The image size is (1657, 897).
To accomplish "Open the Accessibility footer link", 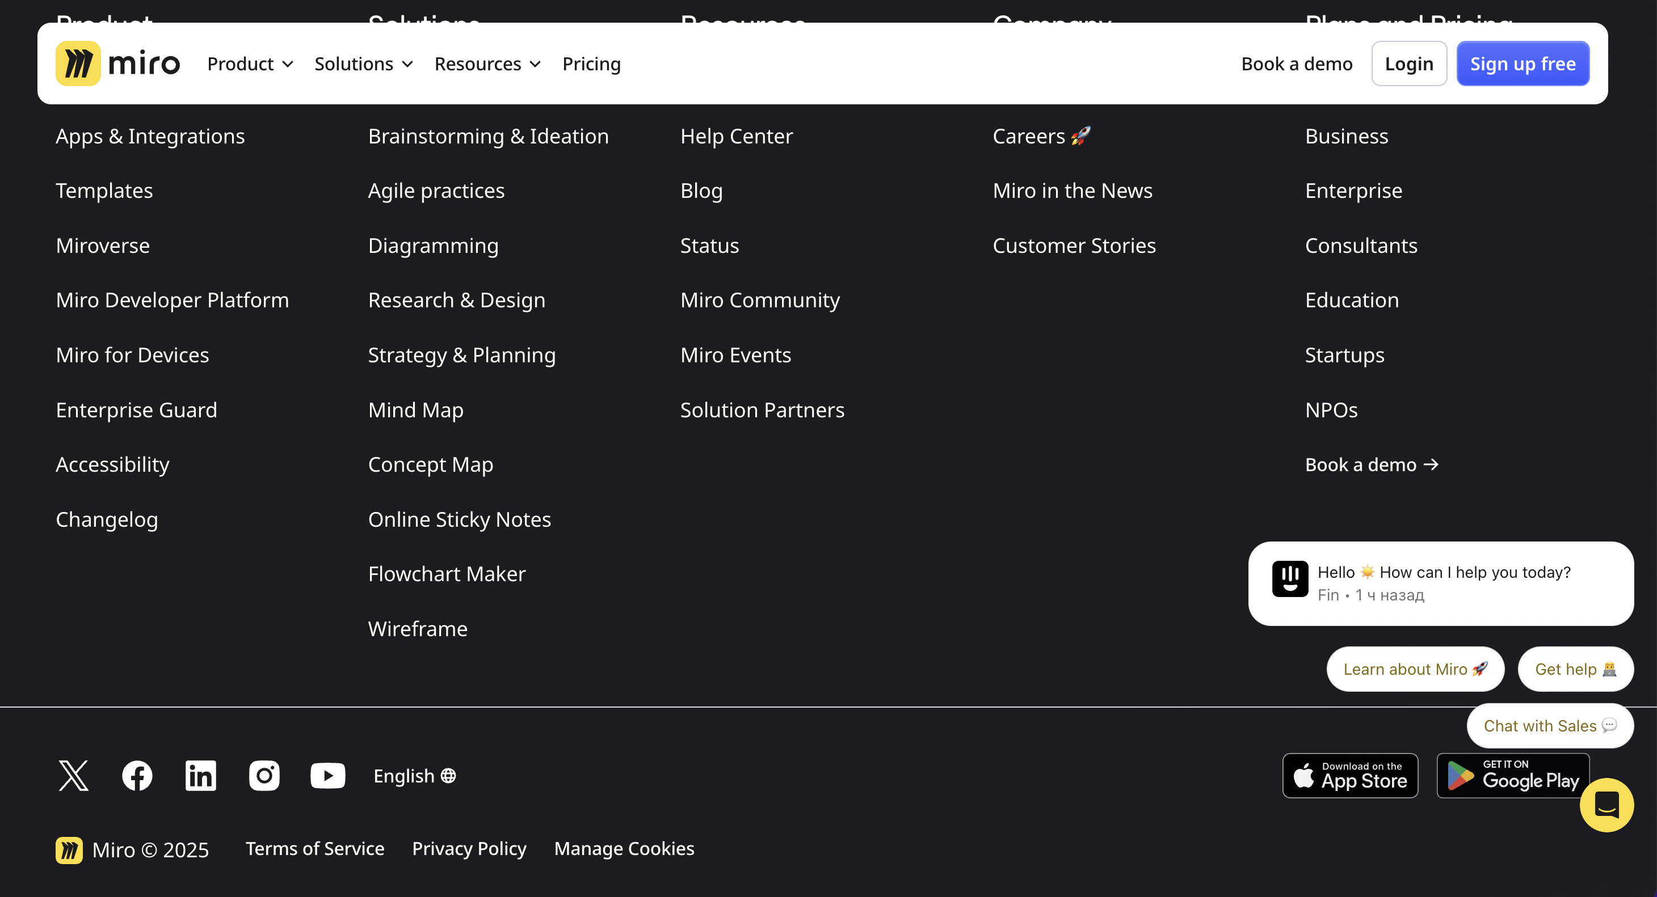I will (x=112, y=464).
